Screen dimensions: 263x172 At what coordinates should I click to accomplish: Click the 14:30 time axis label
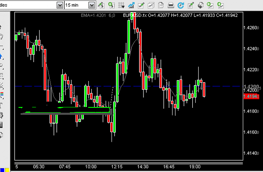click(x=143, y=167)
